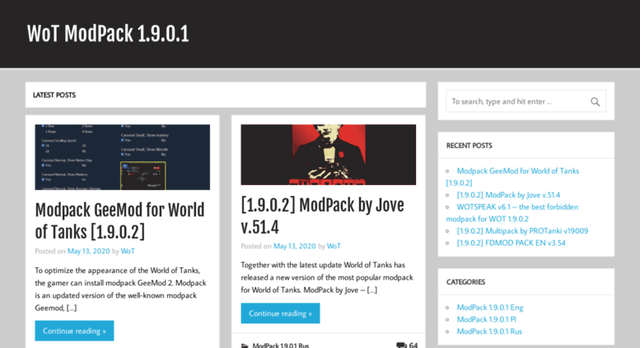Click May 13, 2020 date on GeeMod post

click(89, 251)
